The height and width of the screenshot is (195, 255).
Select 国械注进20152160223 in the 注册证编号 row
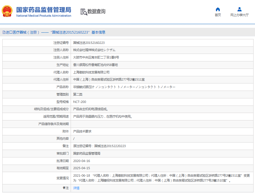point(89,43)
